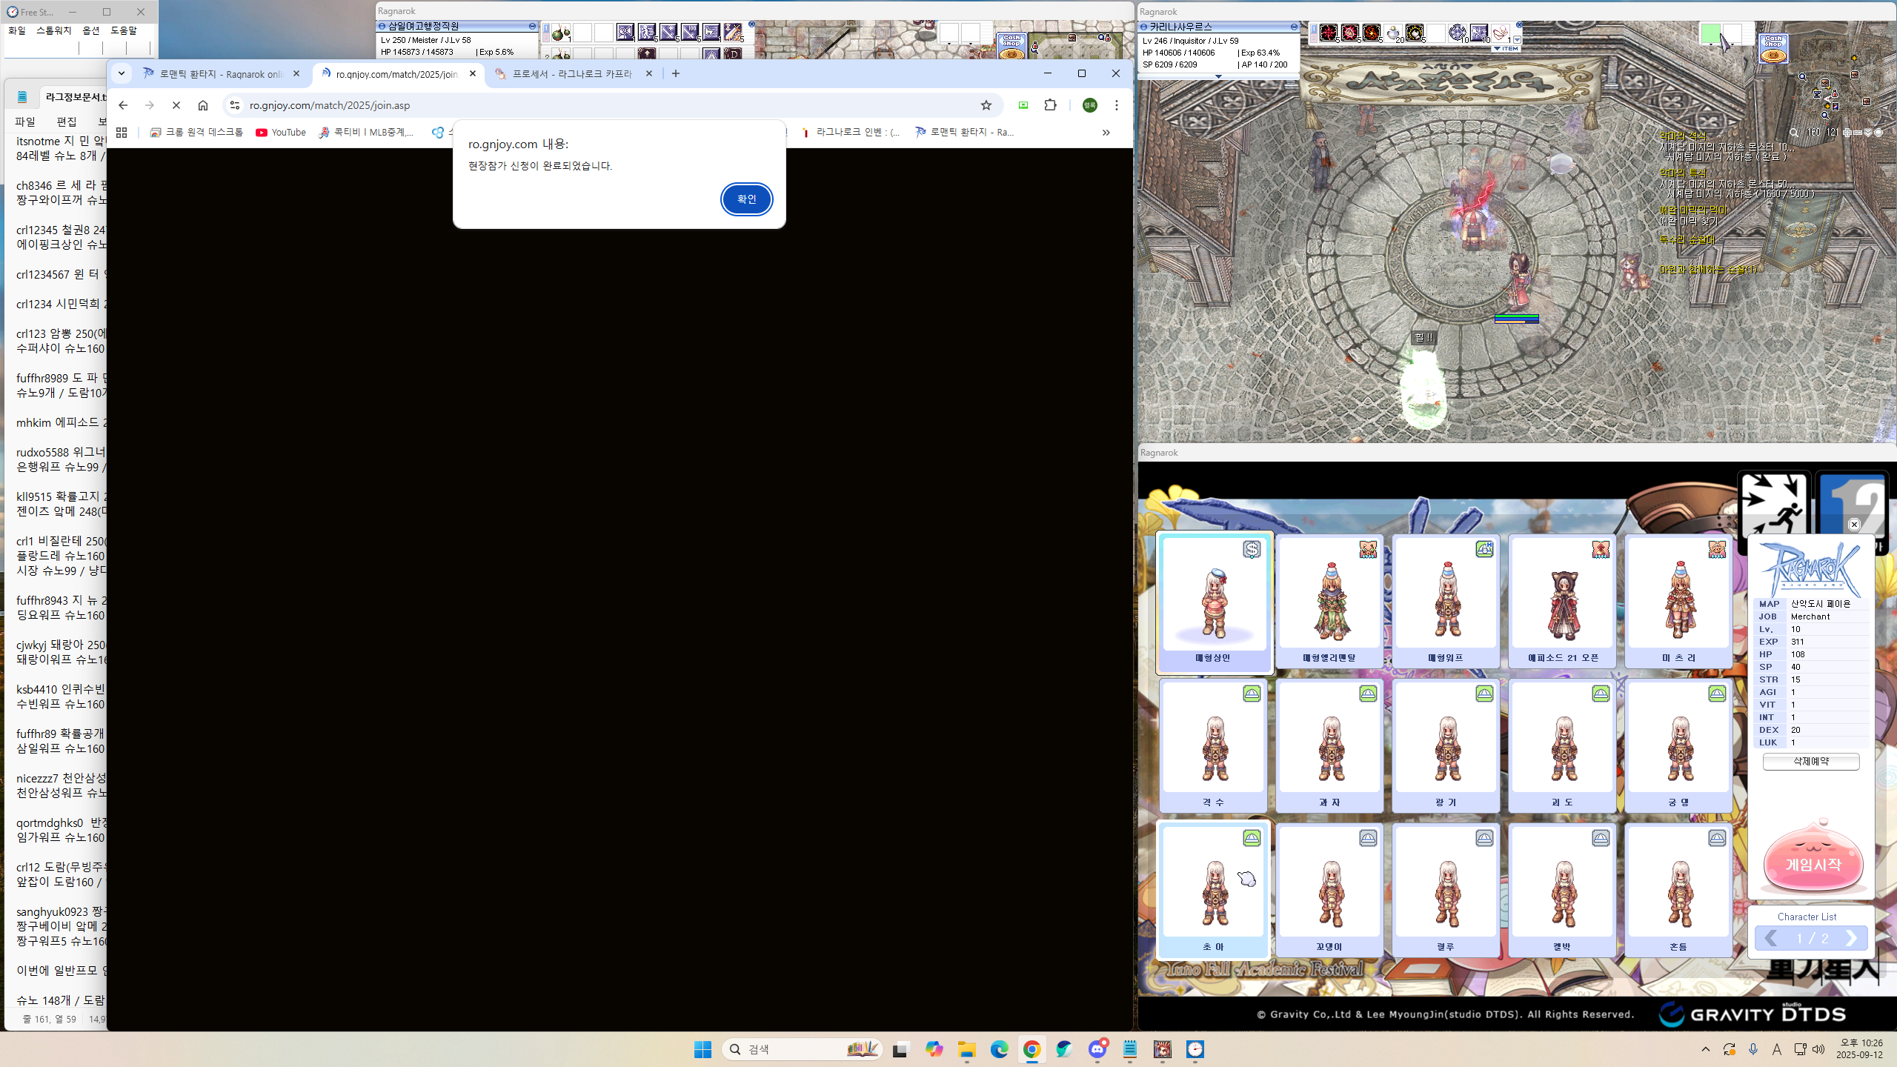Image resolution: width=1897 pixels, height=1067 pixels.
Task: Click the novice icon on 꼬댕이 card
Action: point(1368,838)
